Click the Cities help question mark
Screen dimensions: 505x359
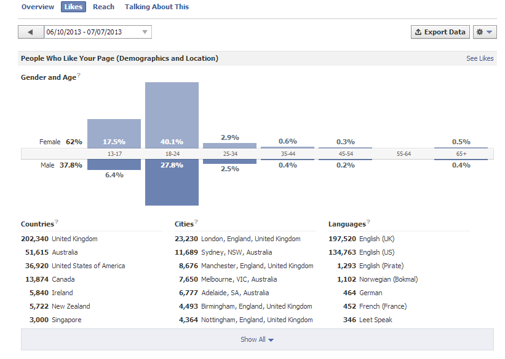196,222
